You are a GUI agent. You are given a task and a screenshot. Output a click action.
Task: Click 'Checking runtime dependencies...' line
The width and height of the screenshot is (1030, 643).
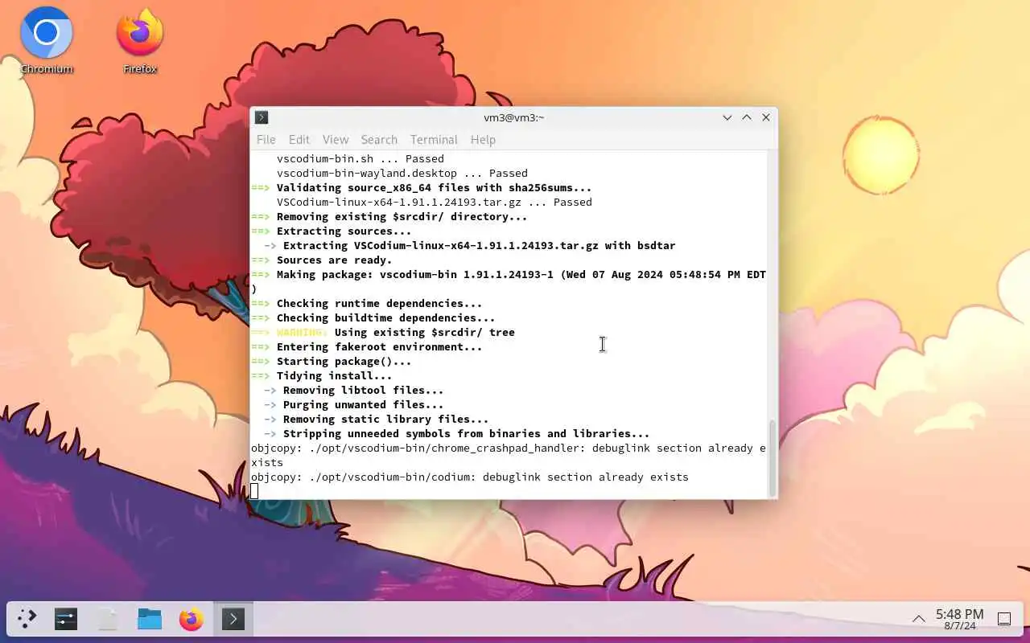point(366,304)
